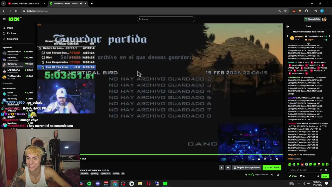Open chat settings gear icon
The image size is (332, 187).
[318, 176]
